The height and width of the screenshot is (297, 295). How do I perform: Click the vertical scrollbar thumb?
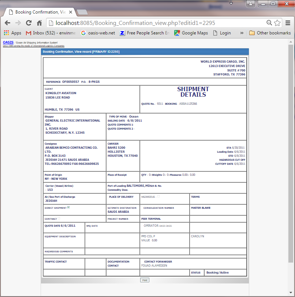[291, 153]
